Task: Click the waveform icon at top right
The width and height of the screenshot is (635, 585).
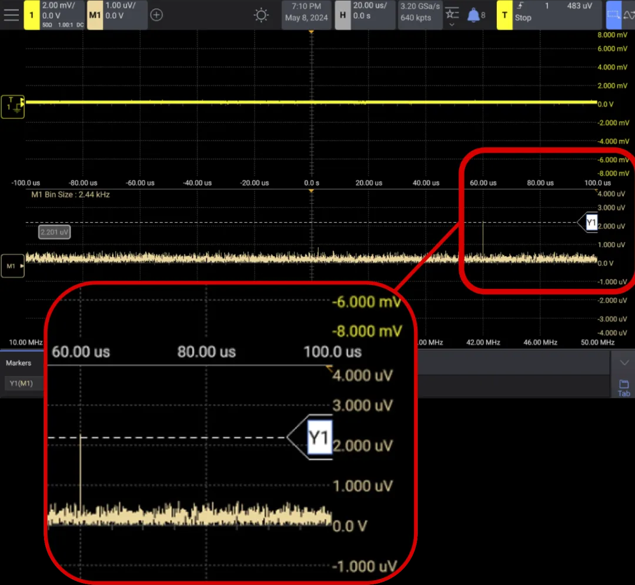Action: tap(629, 15)
